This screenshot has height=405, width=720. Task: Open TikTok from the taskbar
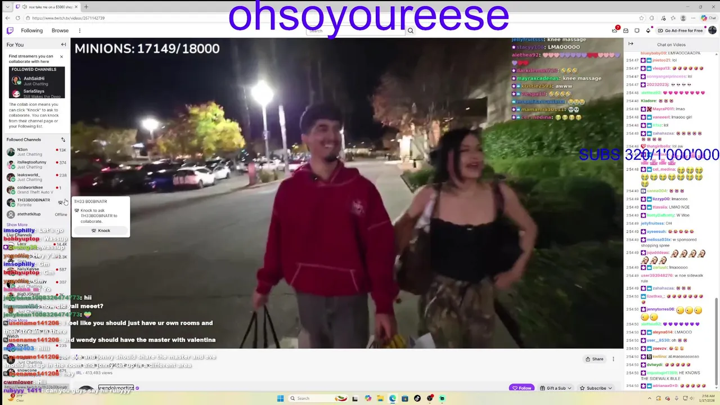pyautogui.click(x=417, y=398)
